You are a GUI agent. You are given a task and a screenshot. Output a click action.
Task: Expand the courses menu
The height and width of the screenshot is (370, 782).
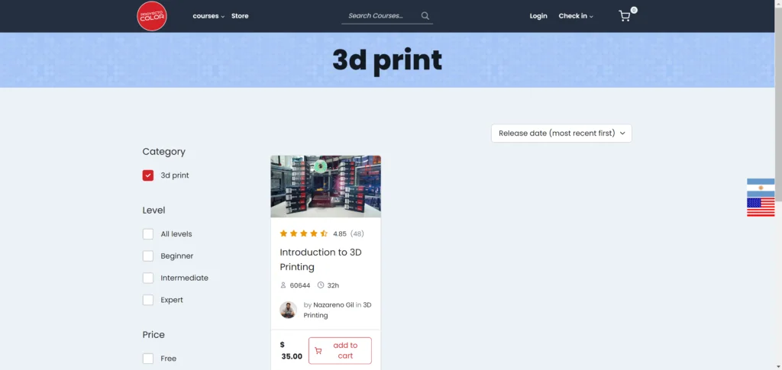click(x=208, y=16)
